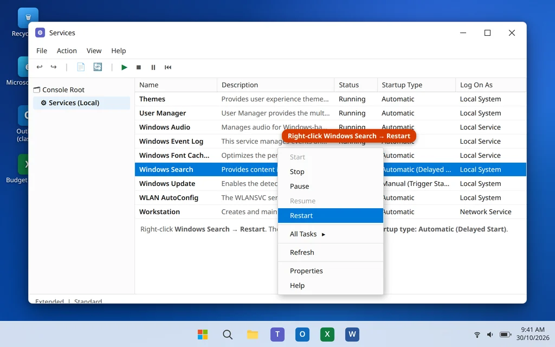Open Outlook from the taskbar
555x347 pixels.
[x=302, y=334]
